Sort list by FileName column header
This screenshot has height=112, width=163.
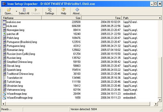[x=22, y=18]
